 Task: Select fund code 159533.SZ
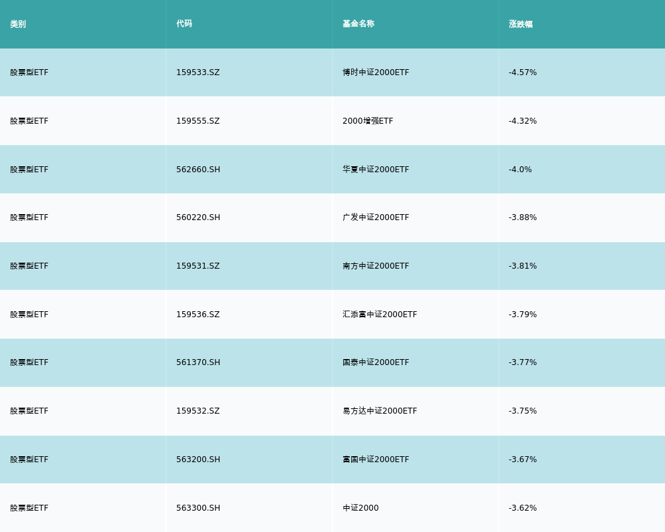(198, 72)
